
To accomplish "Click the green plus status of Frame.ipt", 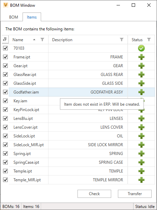I will (142, 57).
